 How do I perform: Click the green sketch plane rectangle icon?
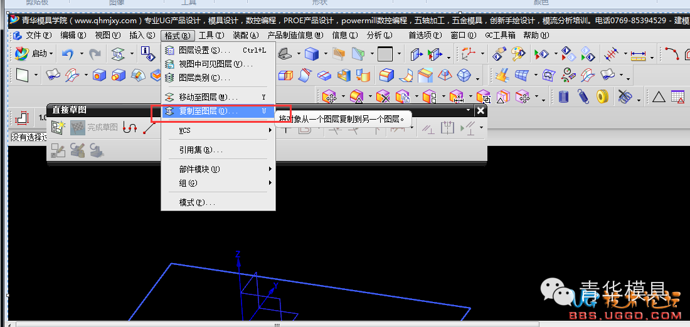(22, 76)
